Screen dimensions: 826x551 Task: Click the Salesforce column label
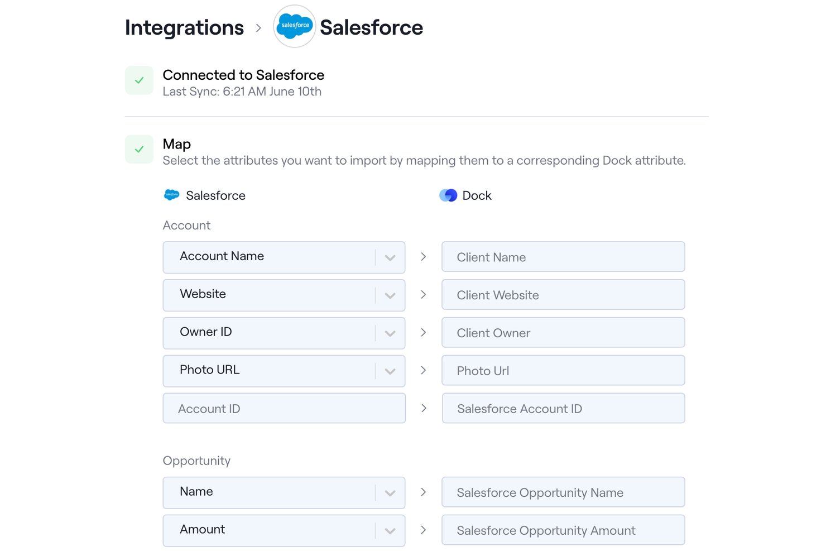tap(215, 195)
